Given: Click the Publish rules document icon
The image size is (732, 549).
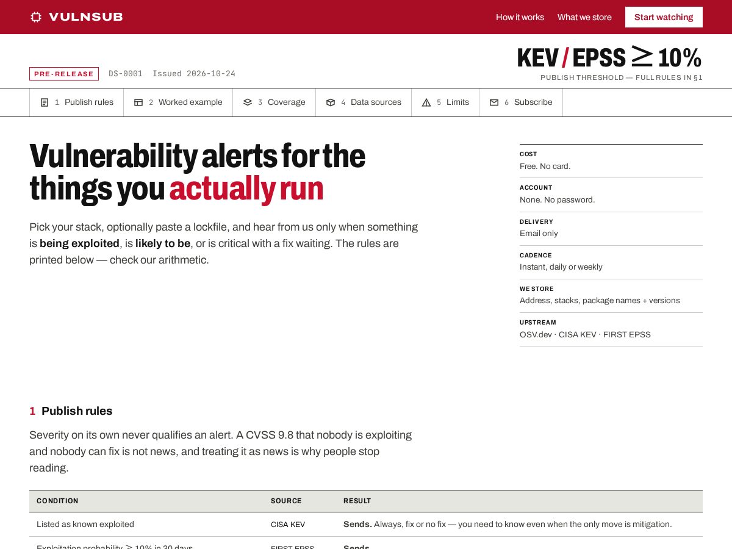Looking at the screenshot, I should 45,102.
